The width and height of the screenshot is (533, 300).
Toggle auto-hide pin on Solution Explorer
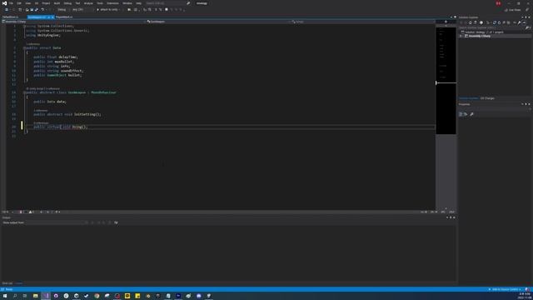[x=526, y=17]
